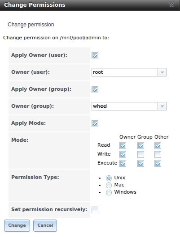Click the root owner user field
Viewport: 180px width, 237px height.
coord(125,72)
